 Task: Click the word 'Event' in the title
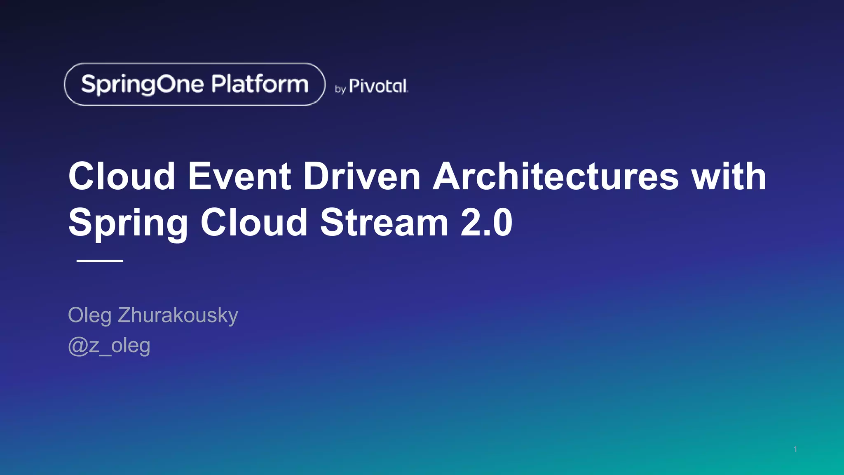pos(239,176)
